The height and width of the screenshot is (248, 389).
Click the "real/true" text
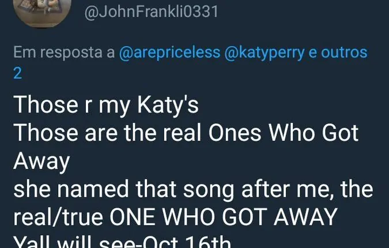(x=58, y=218)
